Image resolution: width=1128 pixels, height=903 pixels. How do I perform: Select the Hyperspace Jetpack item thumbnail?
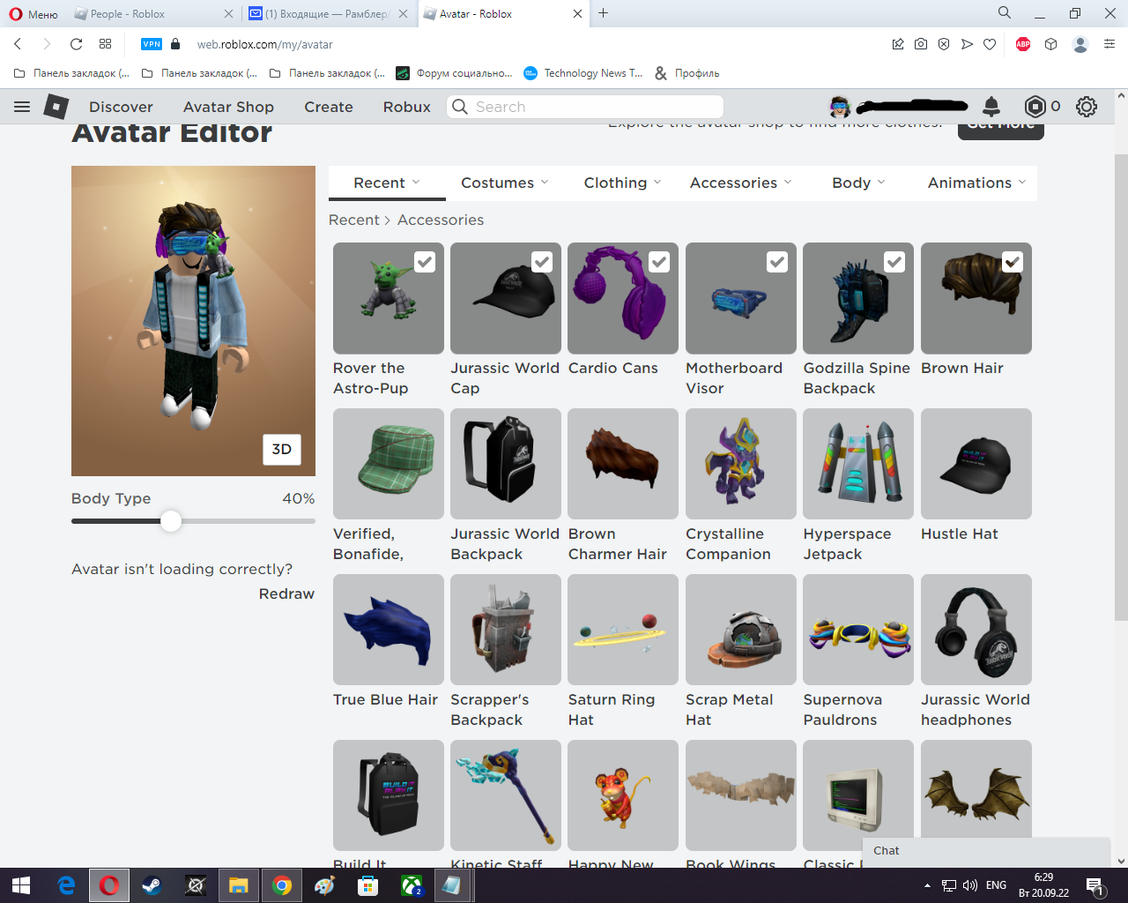pos(858,463)
